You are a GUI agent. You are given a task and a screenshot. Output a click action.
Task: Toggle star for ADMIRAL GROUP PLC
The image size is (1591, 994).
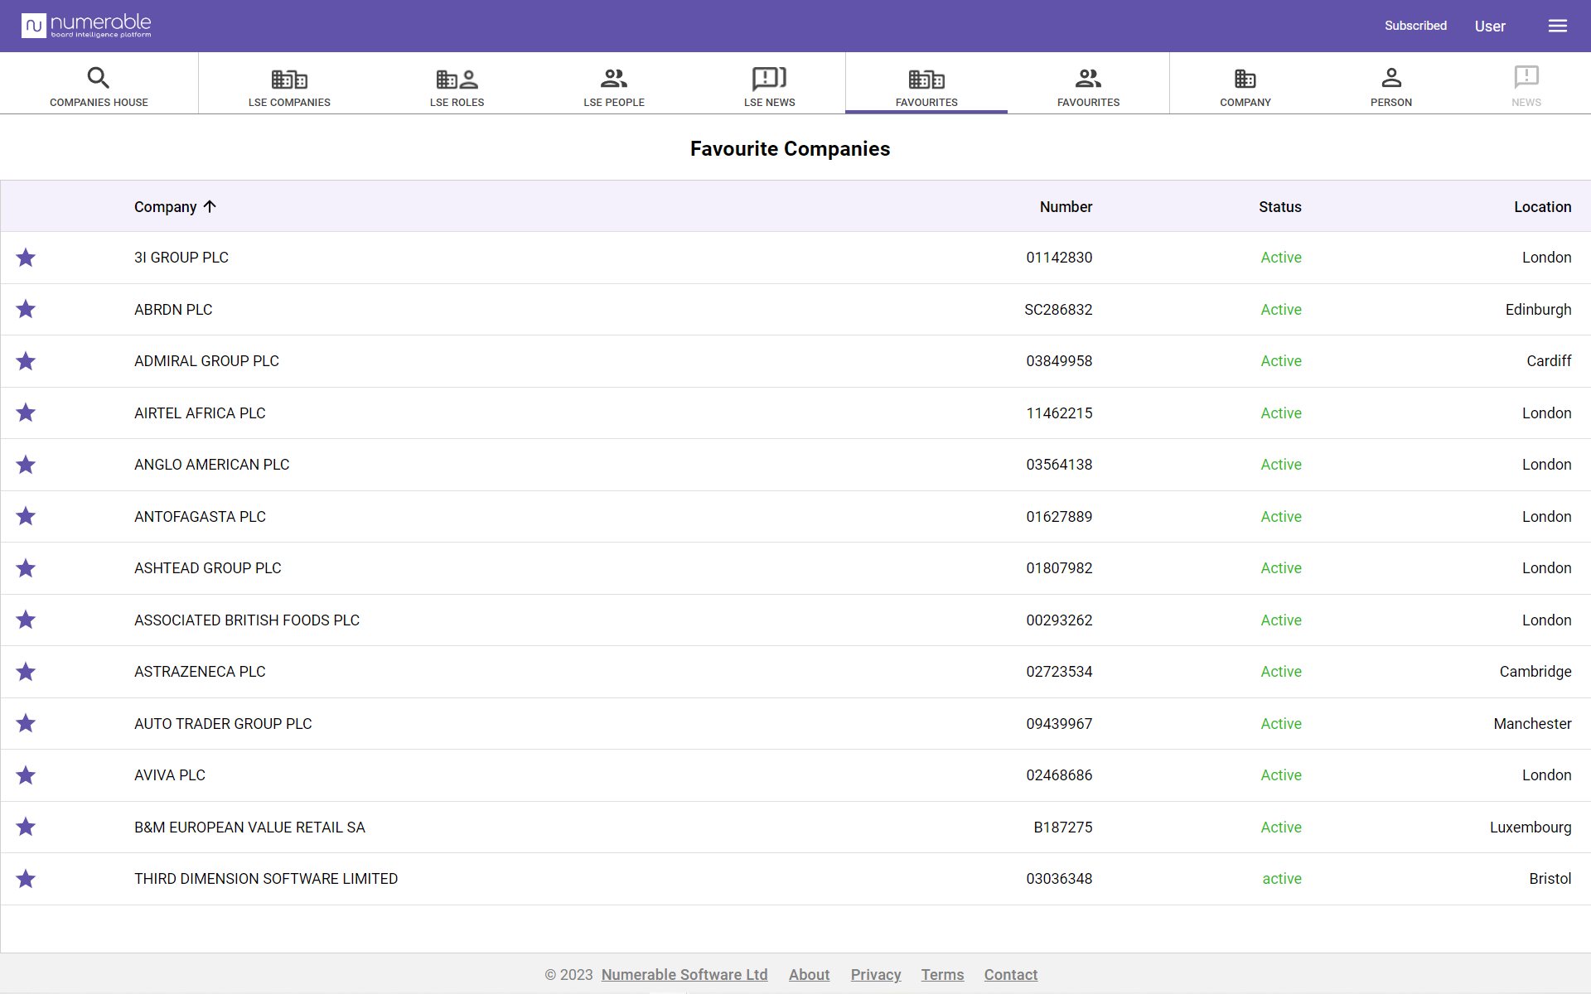coord(26,361)
